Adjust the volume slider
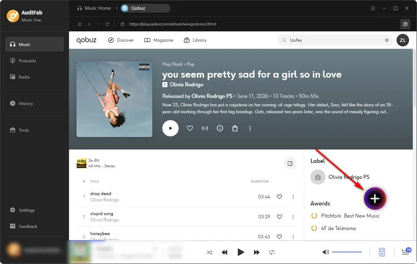The height and width of the screenshot is (264, 417). tap(347, 252)
